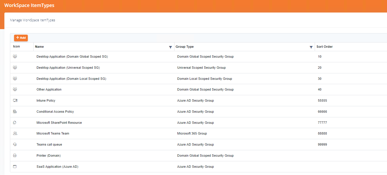This screenshot has width=387, height=175.
Task: Click the Other Application row icon
Action: (15, 89)
